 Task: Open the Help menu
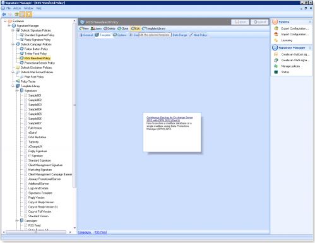point(39,8)
